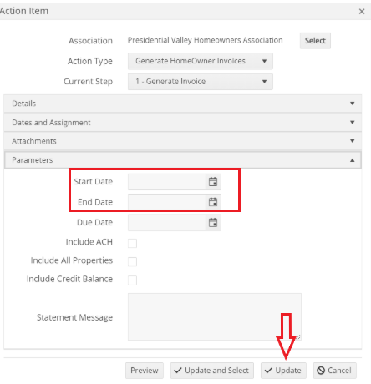Click the Cancel button
371x384 pixels.
pos(334,371)
